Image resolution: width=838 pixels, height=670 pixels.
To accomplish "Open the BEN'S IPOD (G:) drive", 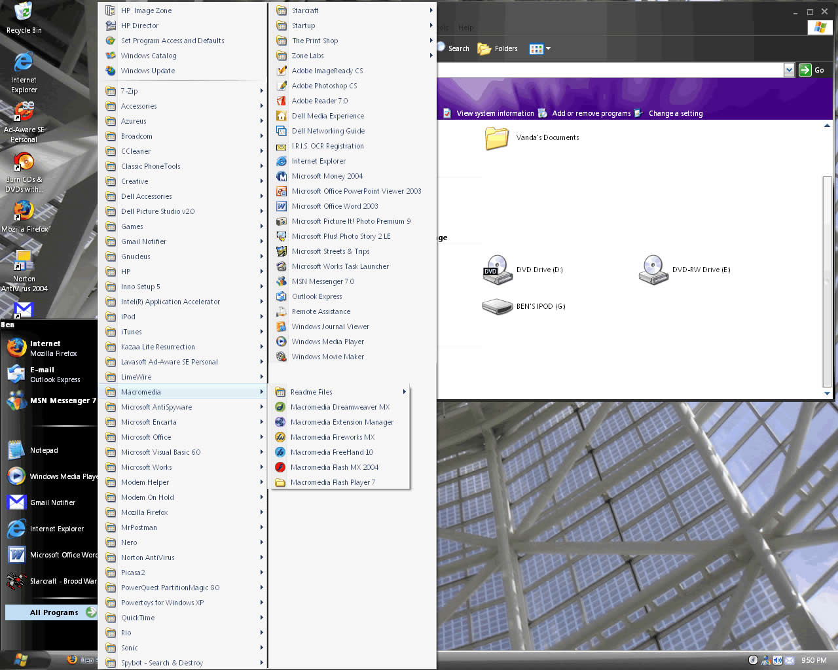I will (x=524, y=306).
